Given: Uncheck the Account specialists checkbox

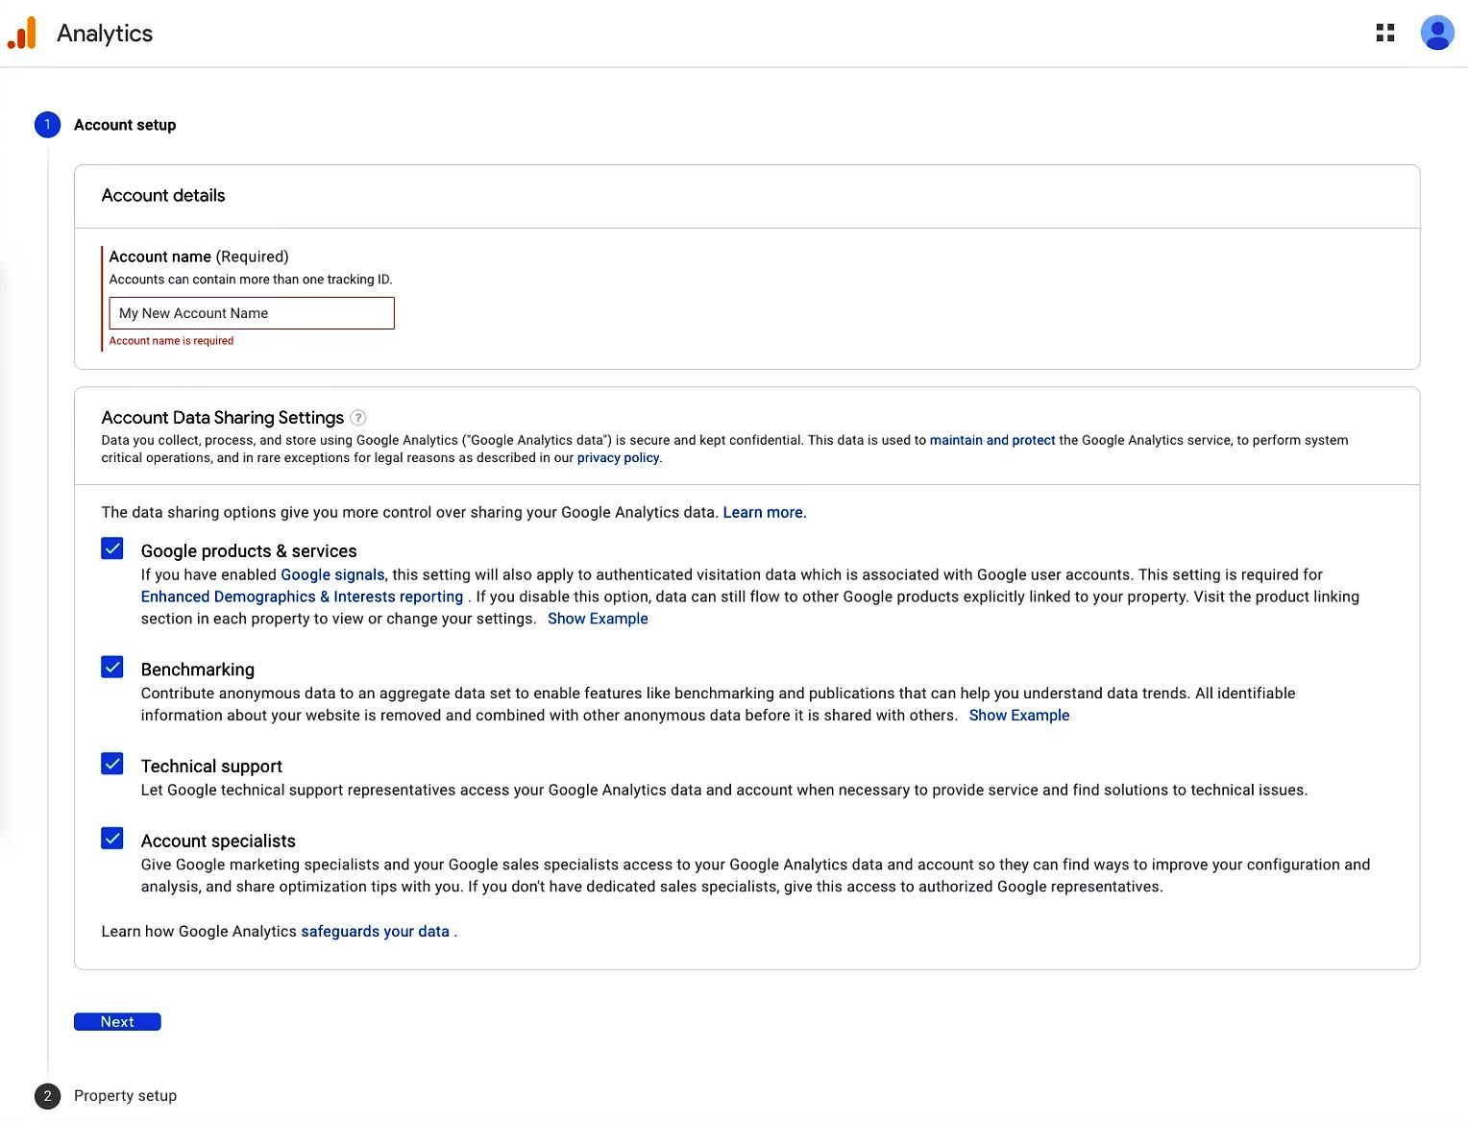Looking at the screenshot, I should (x=112, y=839).
